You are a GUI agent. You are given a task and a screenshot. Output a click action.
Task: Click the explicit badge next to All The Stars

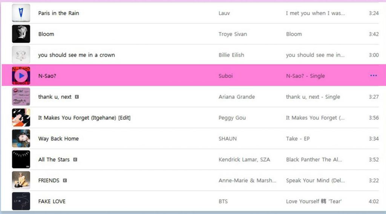[75, 159]
